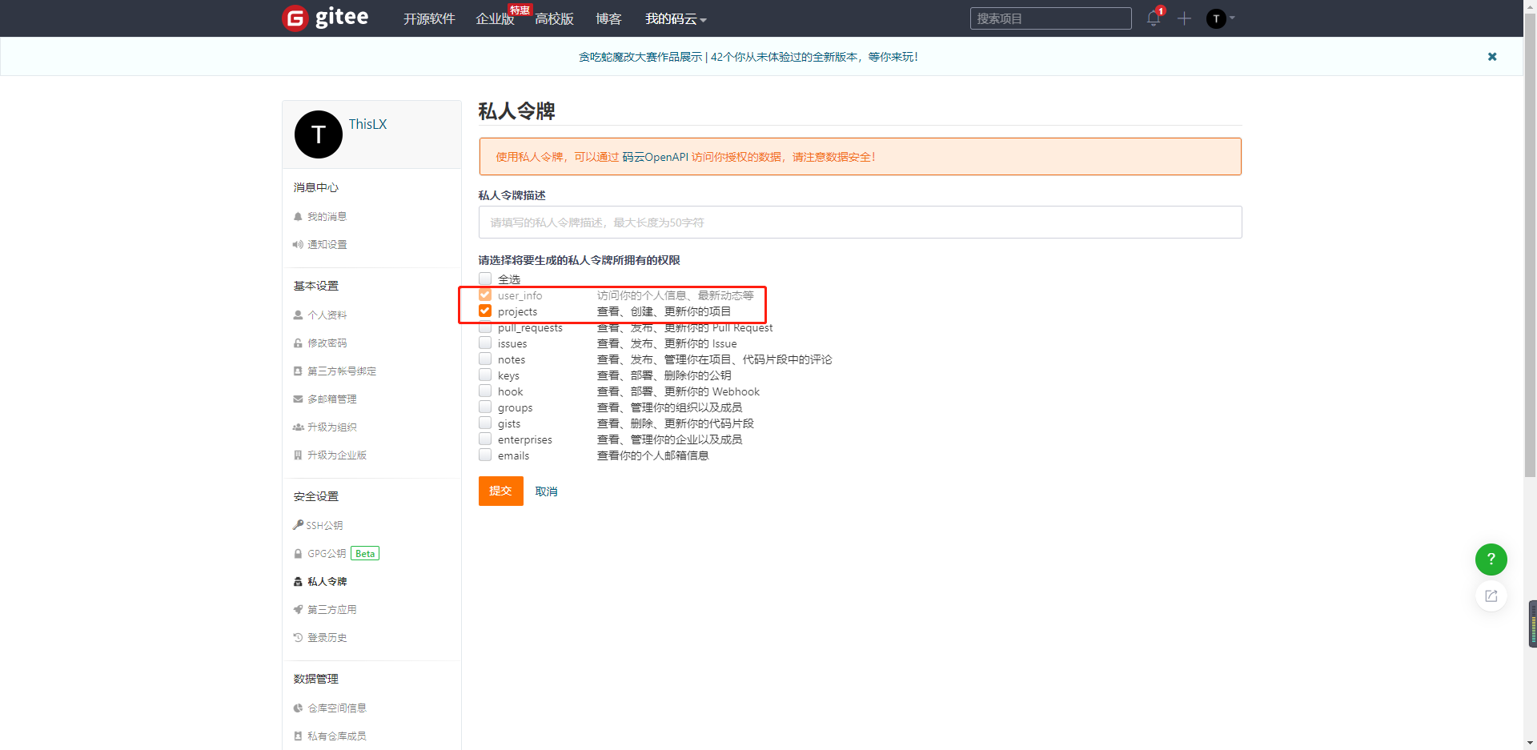The image size is (1537, 750).
Task: Click the 取消 link
Action: (x=546, y=491)
